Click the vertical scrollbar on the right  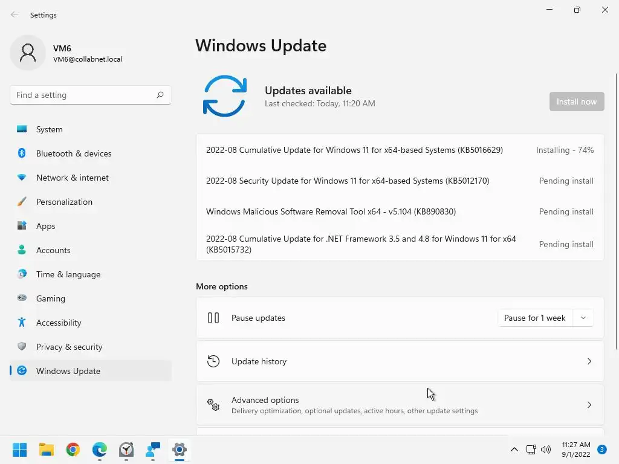tap(616, 211)
